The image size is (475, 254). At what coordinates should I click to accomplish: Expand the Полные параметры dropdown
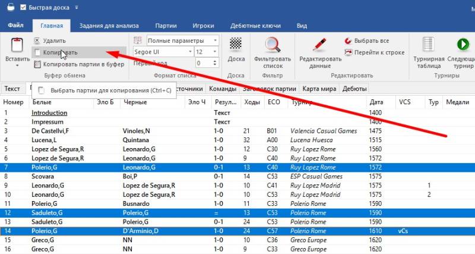tap(216, 40)
